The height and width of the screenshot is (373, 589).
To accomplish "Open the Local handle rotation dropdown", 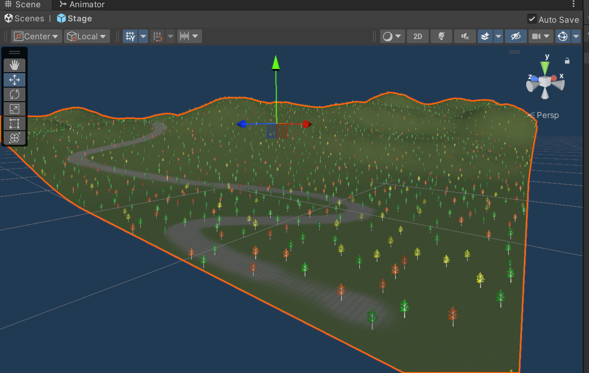I will 87,36.
